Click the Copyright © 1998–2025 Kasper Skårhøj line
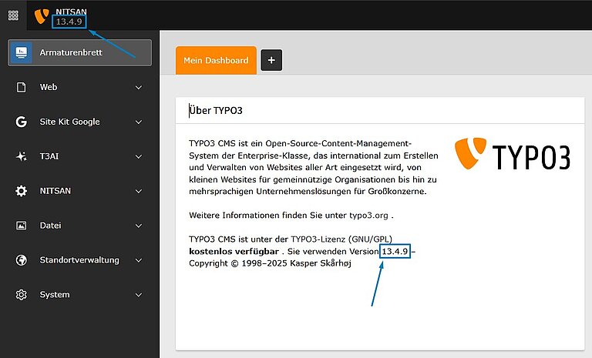Screen dimensions: 592x358 click(270, 263)
